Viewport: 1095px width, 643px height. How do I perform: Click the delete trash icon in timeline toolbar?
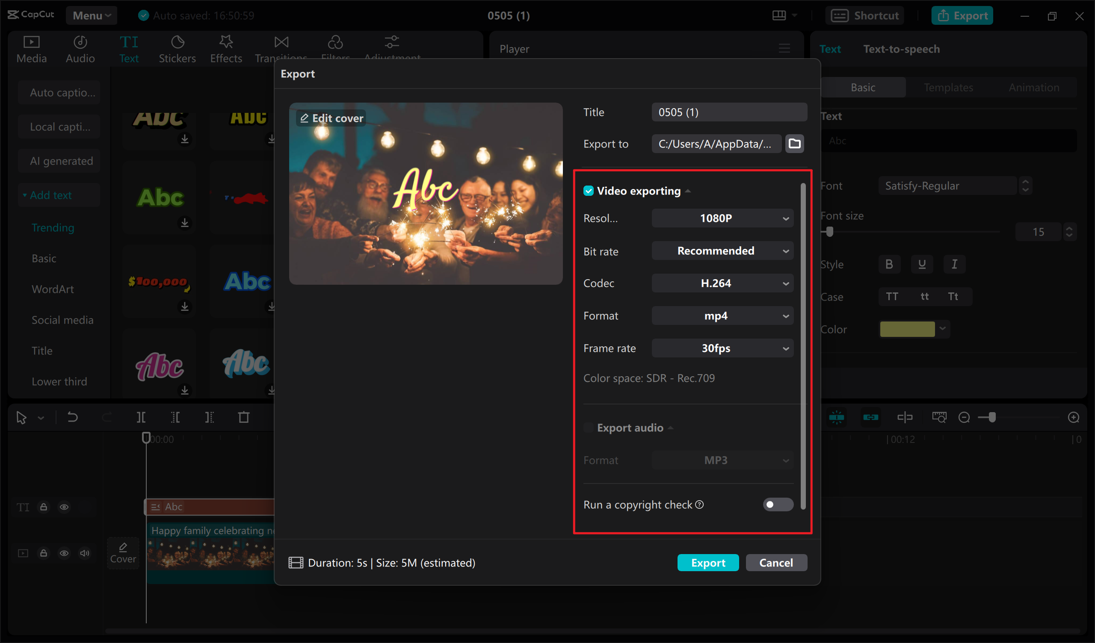[x=244, y=418]
